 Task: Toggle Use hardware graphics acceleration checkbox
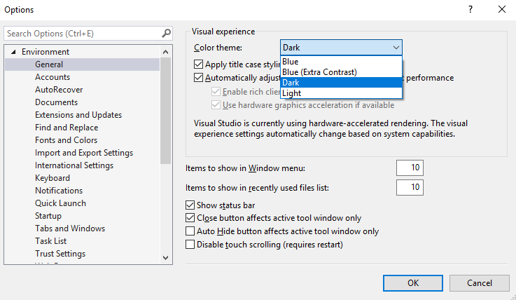pos(216,105)
